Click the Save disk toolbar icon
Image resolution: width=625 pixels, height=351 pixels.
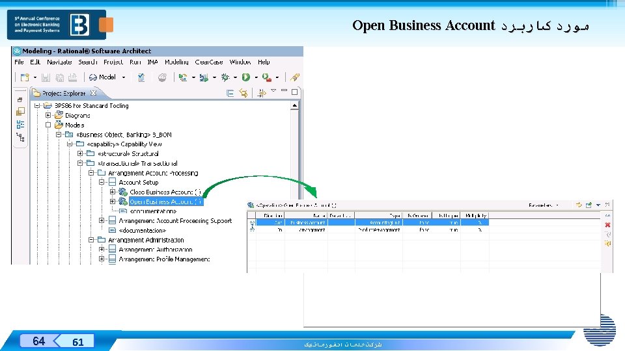point(46,77)
